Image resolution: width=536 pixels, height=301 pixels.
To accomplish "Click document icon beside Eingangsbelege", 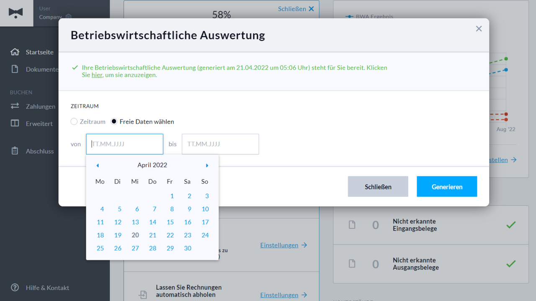I will 352,225.
